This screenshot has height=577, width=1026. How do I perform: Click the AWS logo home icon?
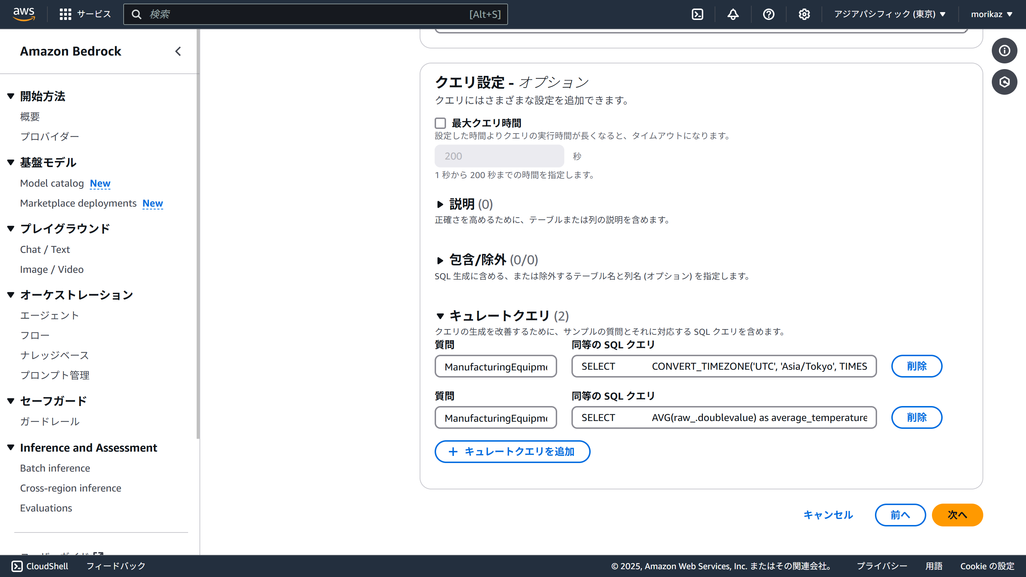(24, 14)
